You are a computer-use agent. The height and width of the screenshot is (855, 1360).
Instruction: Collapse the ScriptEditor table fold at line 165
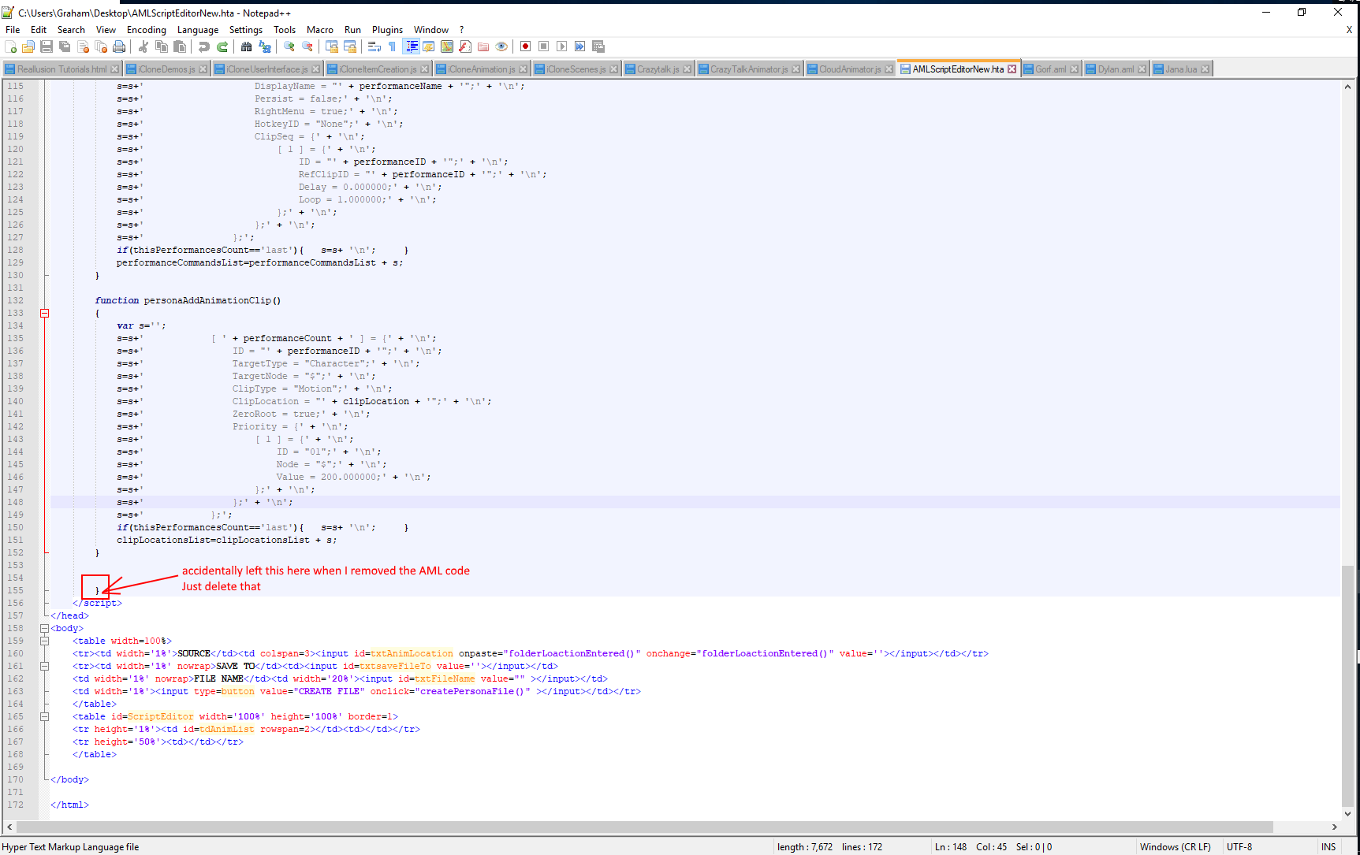45,716
